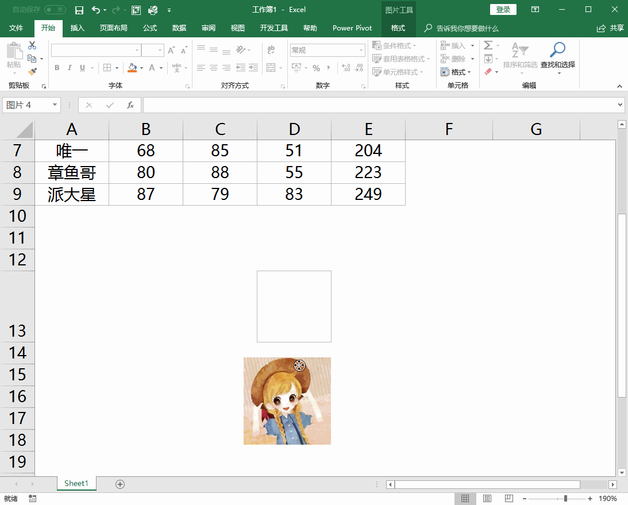628x505 pixels.
Task: Click the Fill Color bucket icon
Action: pyautogui.click(x=132, y=68)
